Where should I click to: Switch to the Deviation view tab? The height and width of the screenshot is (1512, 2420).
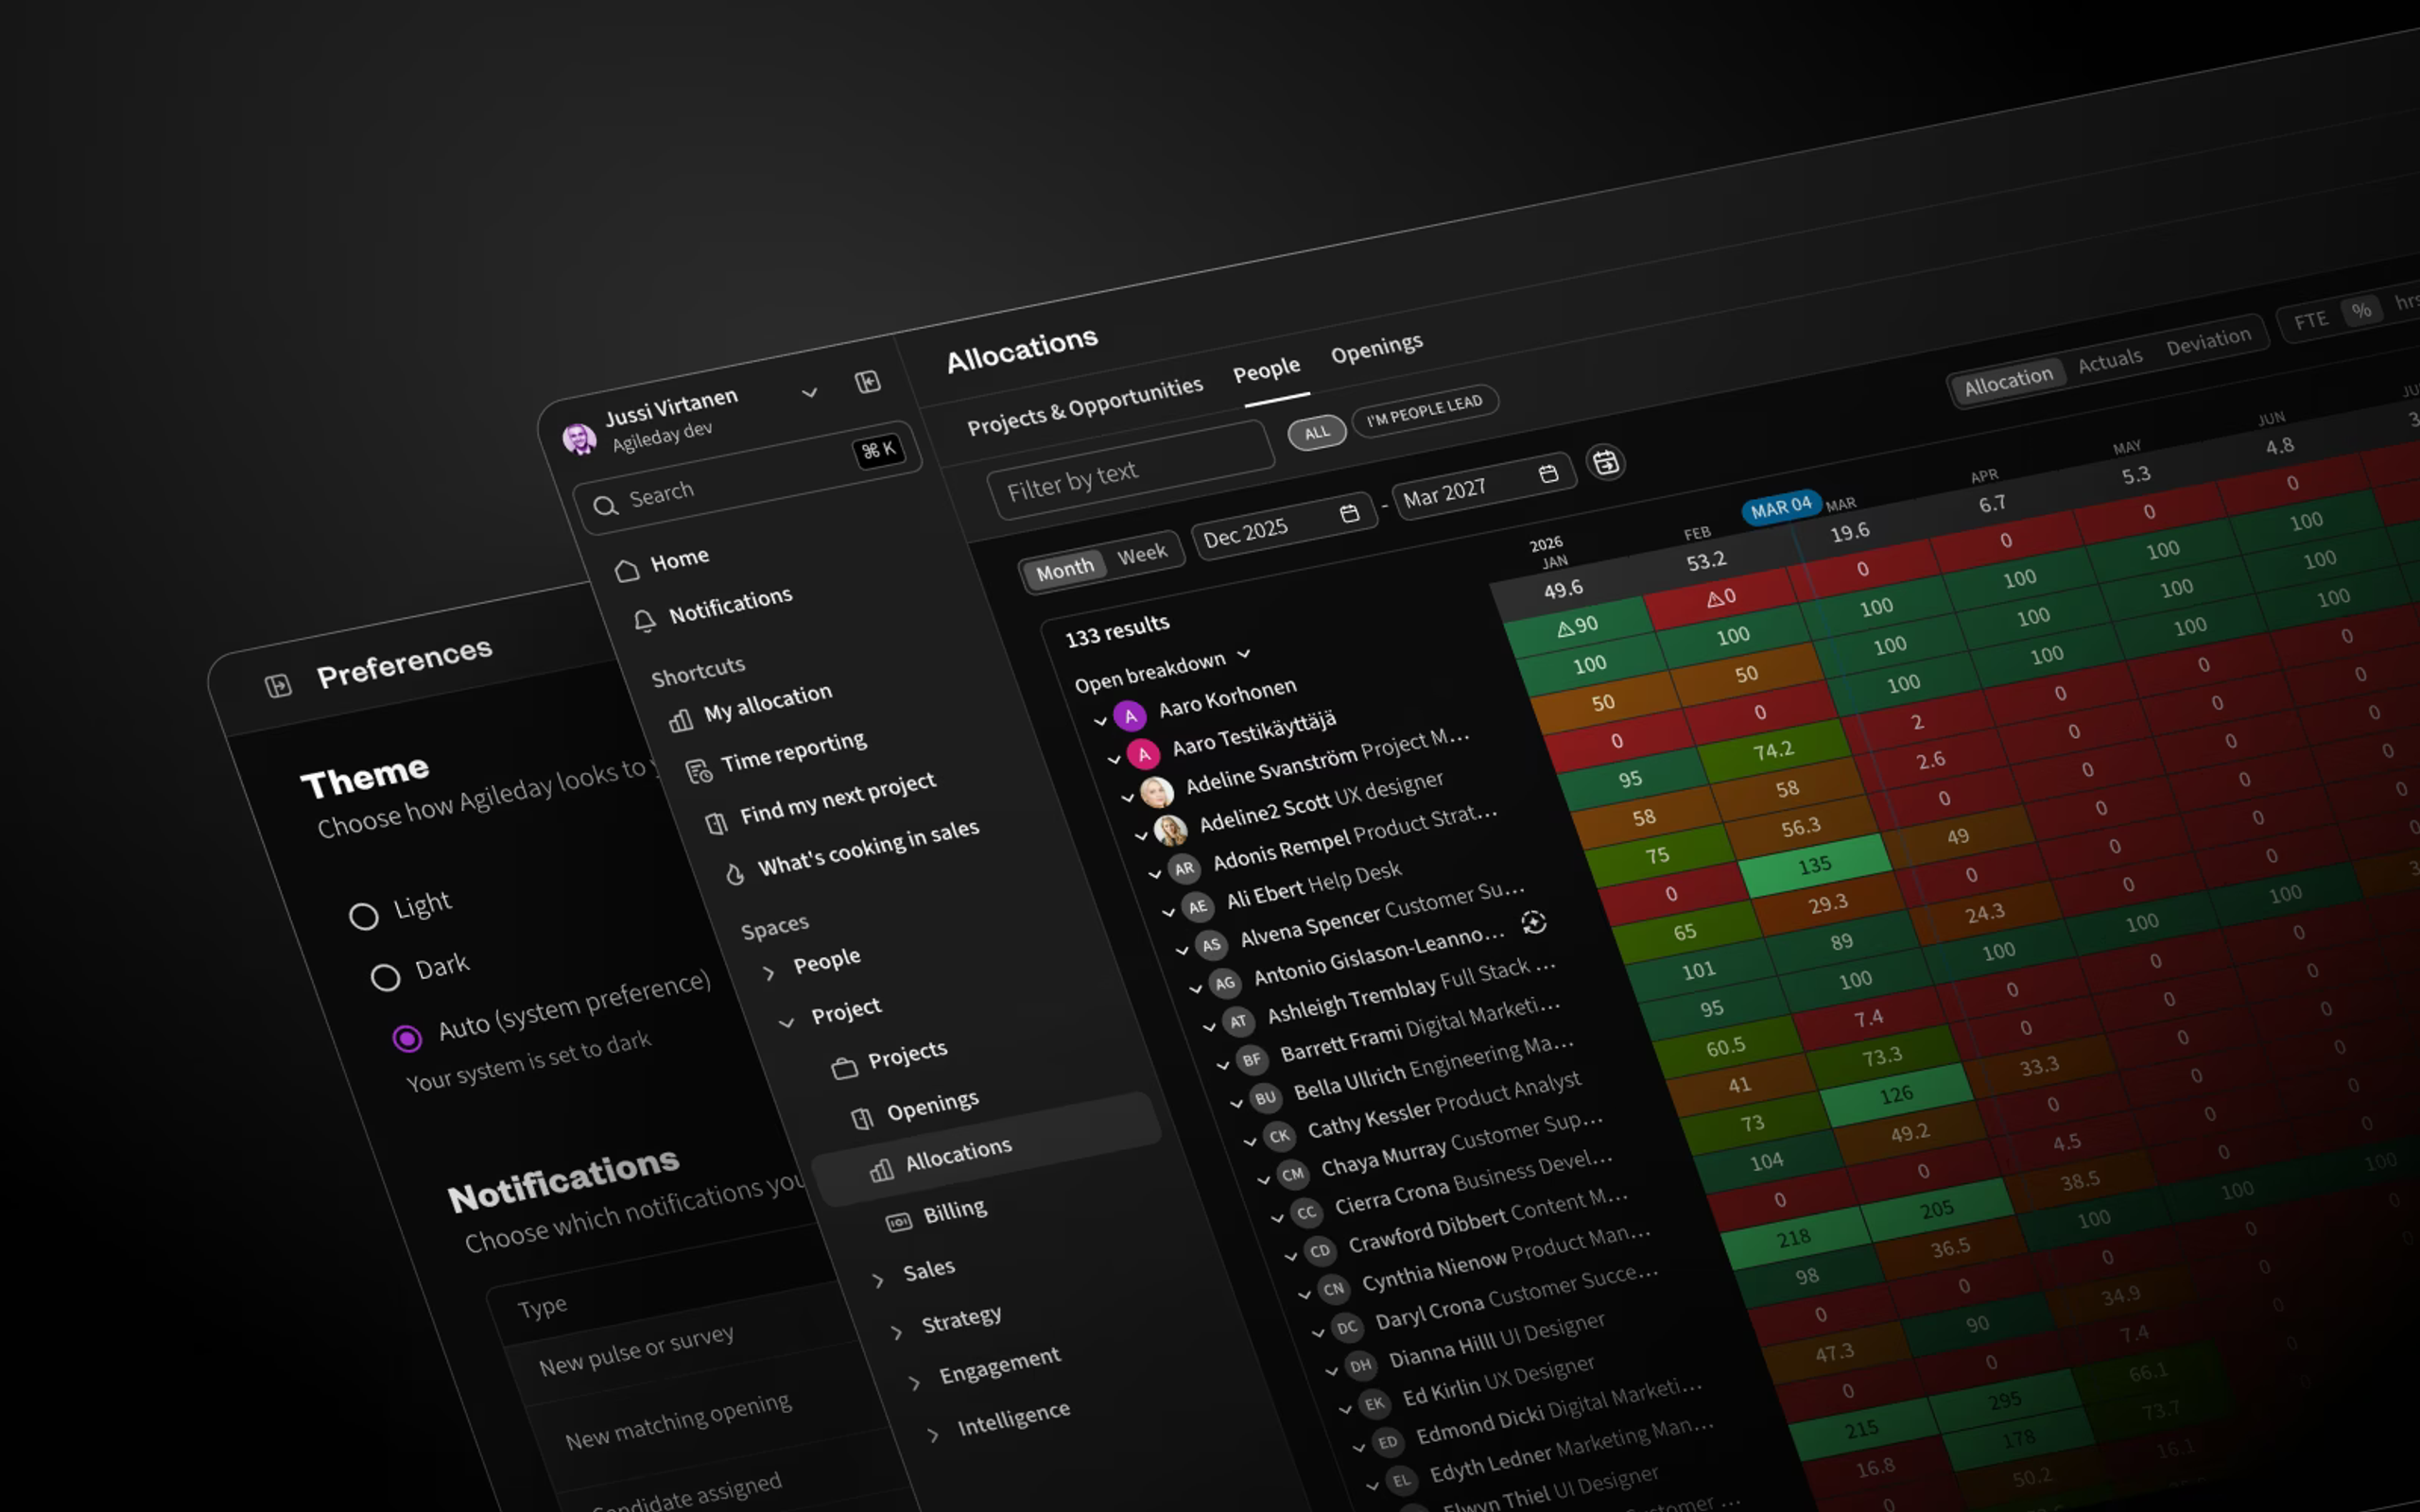click(x=2209, y=341)
